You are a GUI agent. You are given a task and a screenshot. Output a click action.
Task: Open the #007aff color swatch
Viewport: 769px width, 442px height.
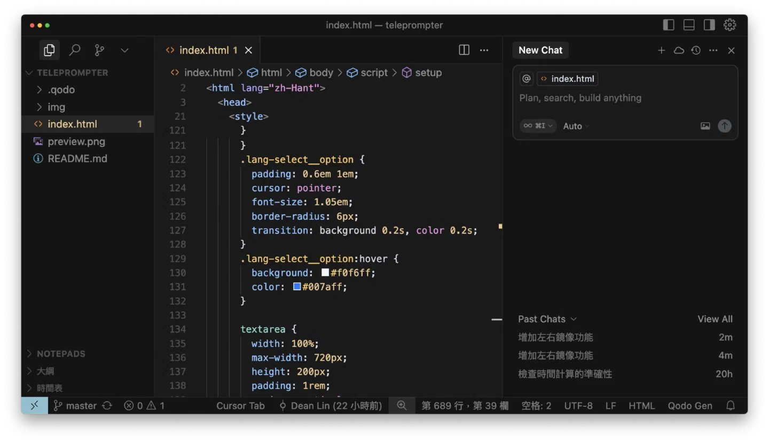tap(297, 286)
